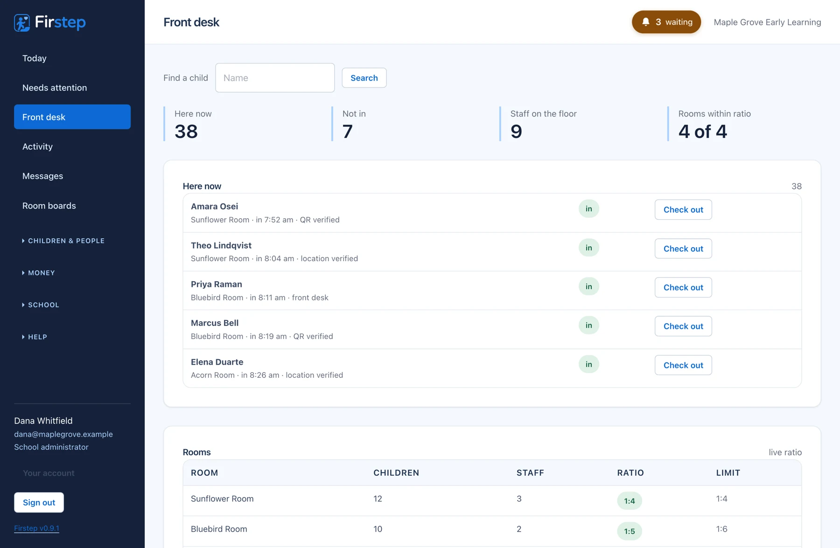Image resolution: width=840 pixels, height=548 pixels.
Task: Click the dana@maplegrove.example email
Action: [x=63, y=434]
